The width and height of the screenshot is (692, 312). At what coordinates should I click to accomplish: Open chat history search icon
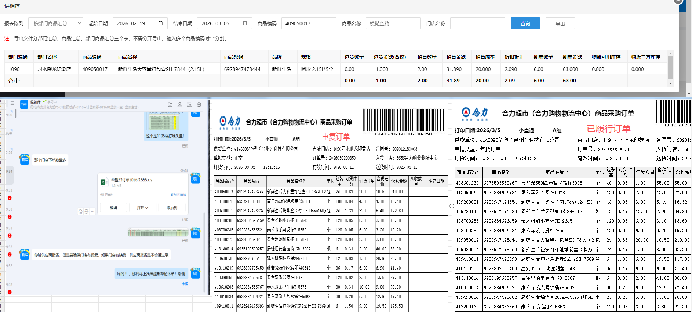coord(189,105)
